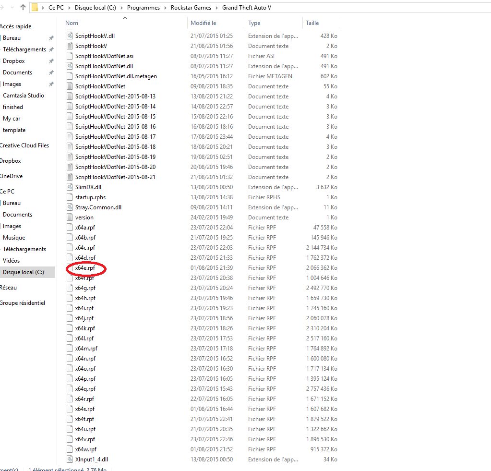
Task: Select file ScriptHookVDotNet-2015-08-13
Action: pos(115,97)
